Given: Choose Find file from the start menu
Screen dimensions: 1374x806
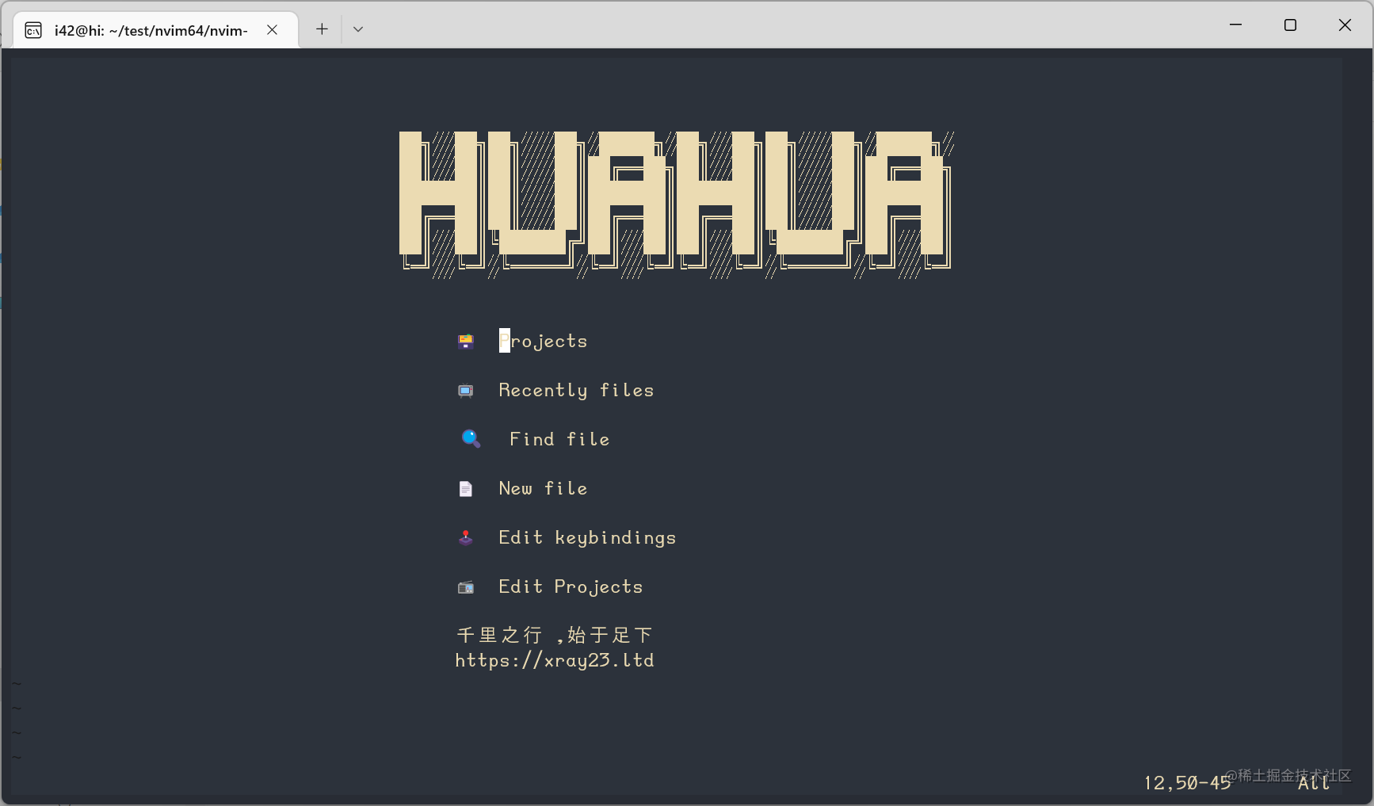Looking at the screenshot, I should (559, 438).
